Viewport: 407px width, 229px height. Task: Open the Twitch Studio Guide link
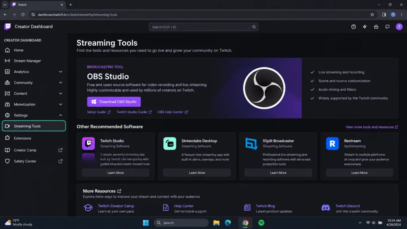click(x=134, y=112)
